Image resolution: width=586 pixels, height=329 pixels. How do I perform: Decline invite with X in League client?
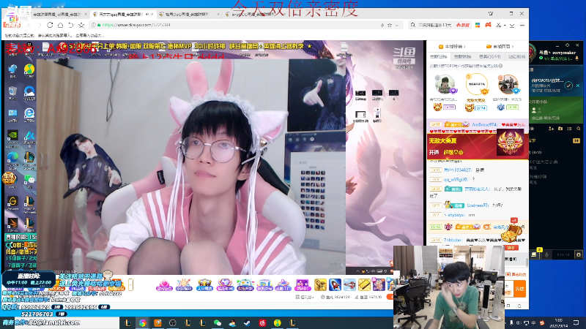tap(578, 86)
